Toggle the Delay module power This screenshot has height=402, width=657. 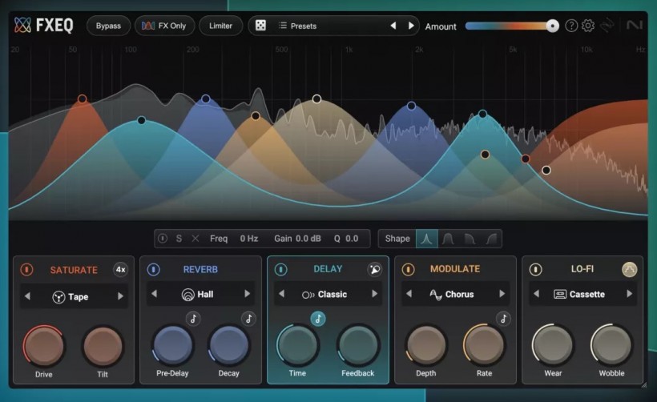click(x=280, y=269)
